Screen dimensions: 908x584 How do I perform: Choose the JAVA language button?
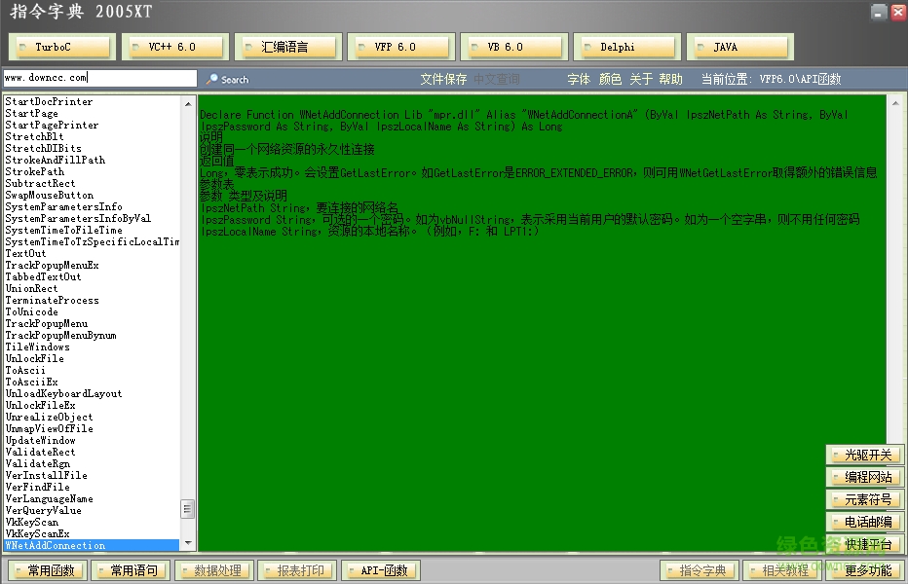click(x=740, y=47)
